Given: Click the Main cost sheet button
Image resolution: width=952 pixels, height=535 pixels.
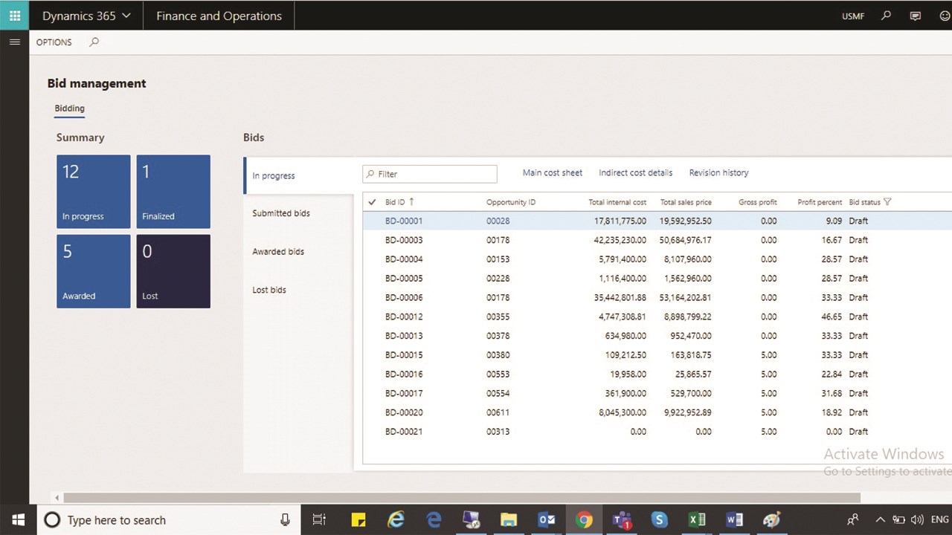Looking at the screenshot, I should pos(553,173).
